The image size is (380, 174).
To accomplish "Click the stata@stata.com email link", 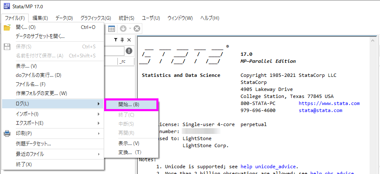I will coord(320,110).
